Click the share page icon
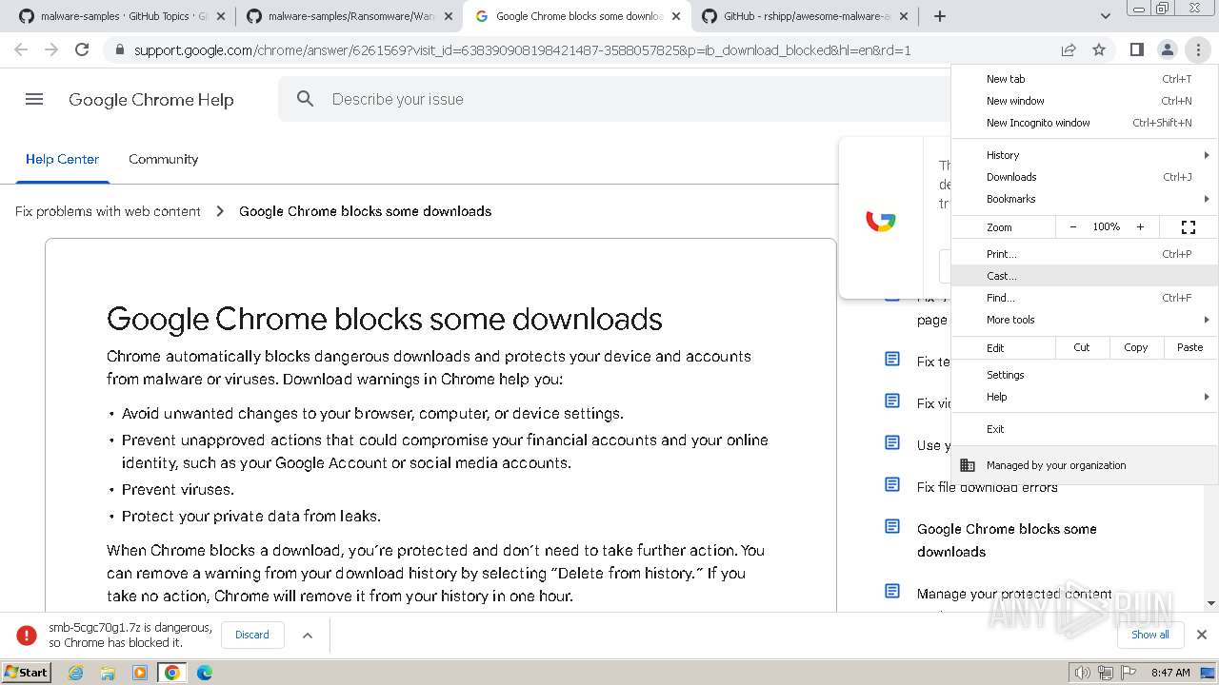The height and width of the screenshot is (685, 1219). [x=1069, y=49]
